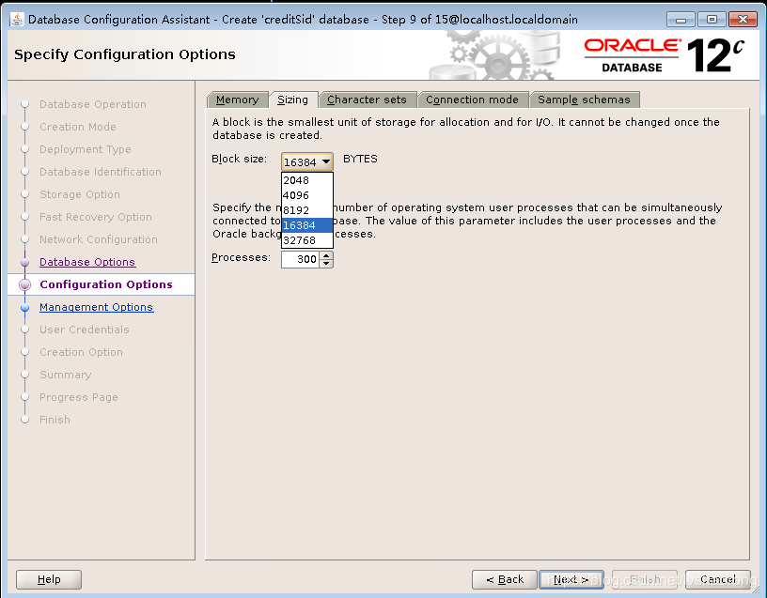Maximize the Database Configuration Assistant window
767x598 pixels.
pos(712,20)
